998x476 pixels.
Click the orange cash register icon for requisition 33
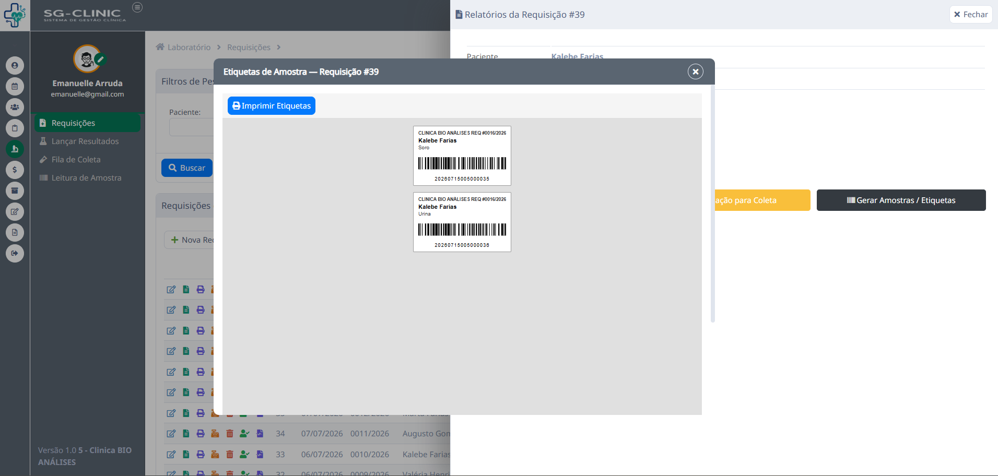215,455
